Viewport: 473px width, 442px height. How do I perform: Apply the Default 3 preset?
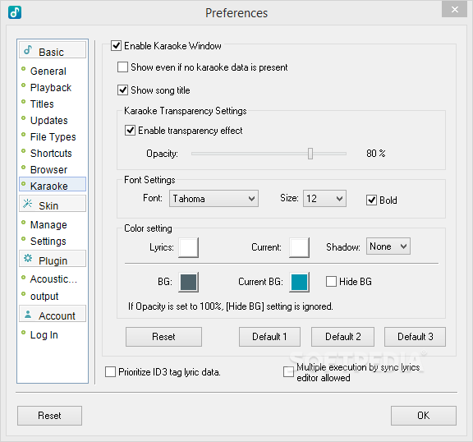point(415,337)
